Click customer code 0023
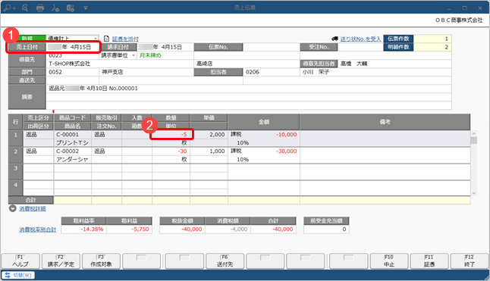Screen dimensions: 490x281 55,55
